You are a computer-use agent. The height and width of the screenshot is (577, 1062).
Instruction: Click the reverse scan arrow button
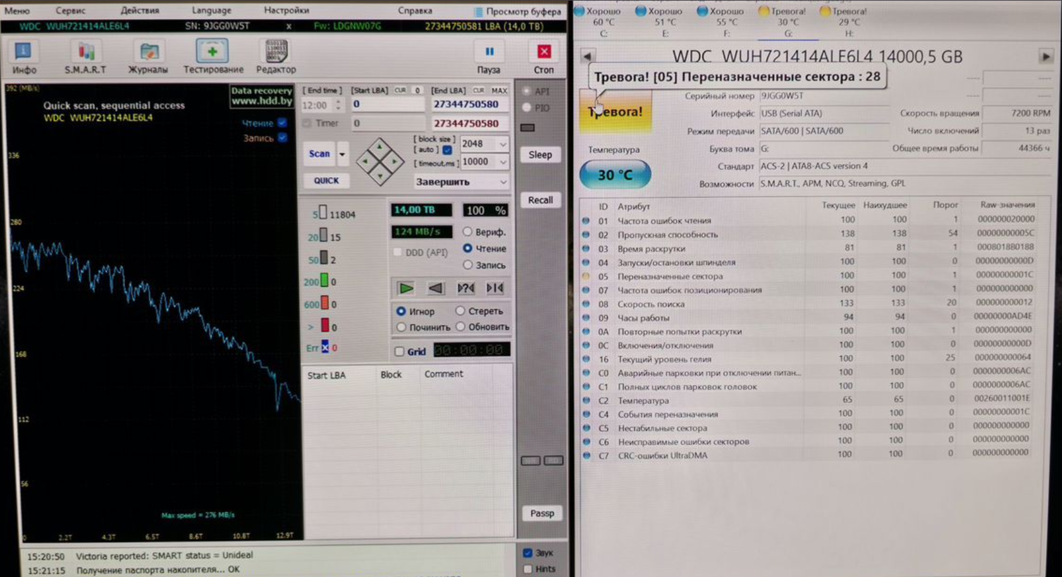click(436, 288)
